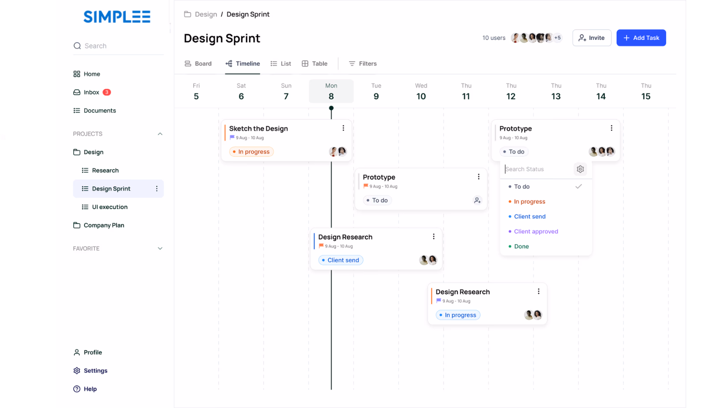Choose Client approved status
This screenshot has width=727, height=408.
click(x=536, y=232)
